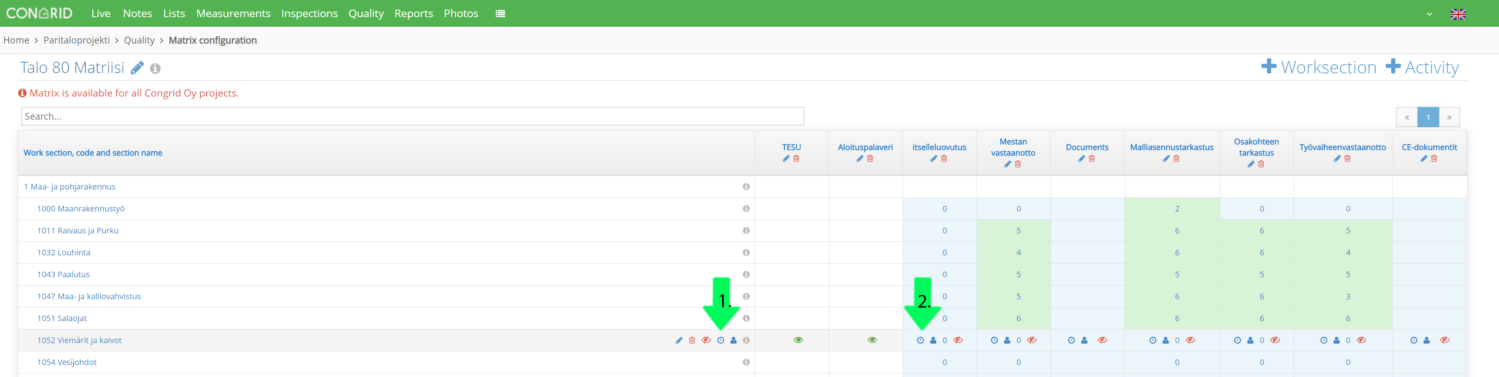Viewport: 1499px width, 377px height.
Task: Edit the Malliasennustarkastus column
Action: (x=1166, y=159)
